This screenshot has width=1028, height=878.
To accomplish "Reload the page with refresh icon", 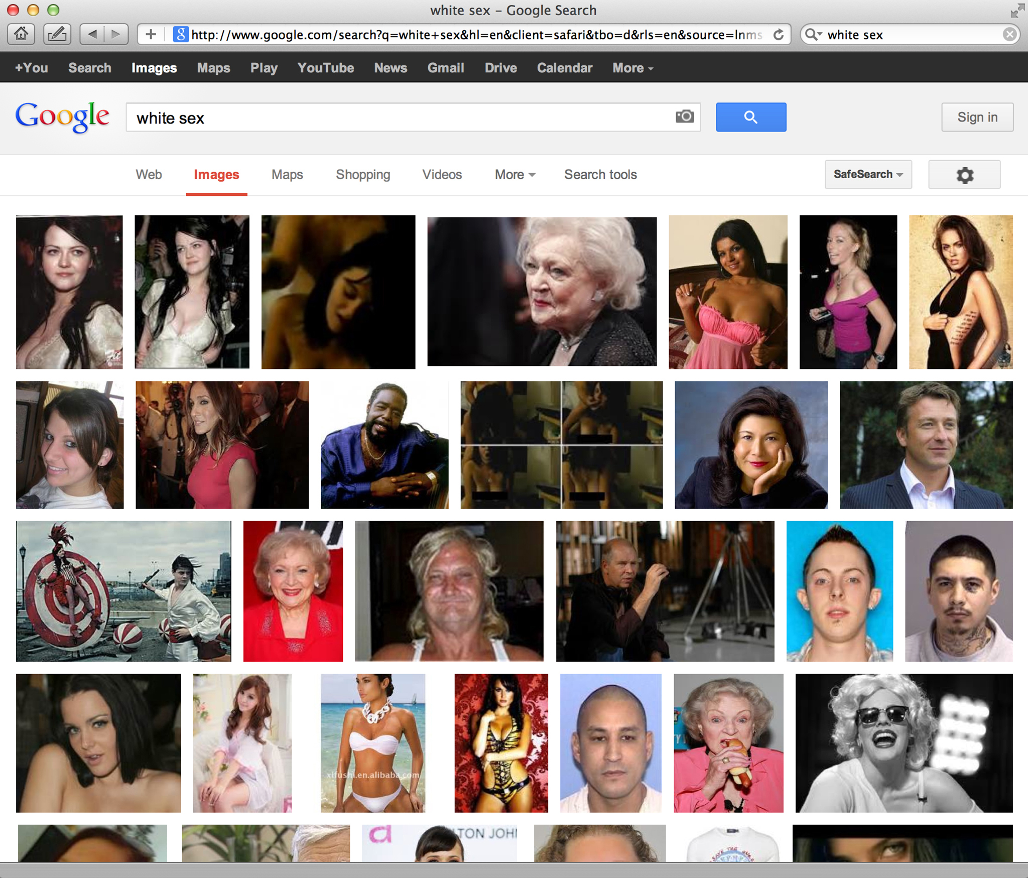I will tap(778, 35).
